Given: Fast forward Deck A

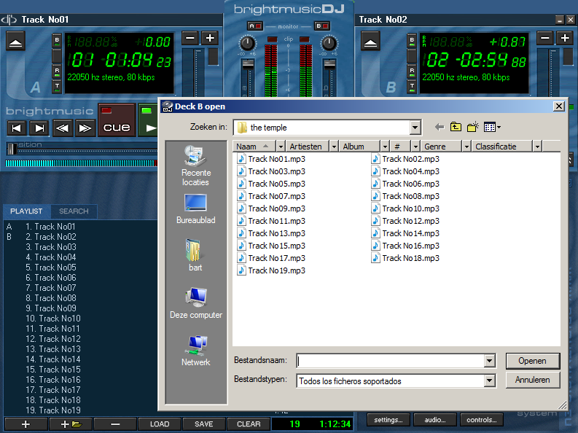Looking at the screenshot, I should coord(85,128).
